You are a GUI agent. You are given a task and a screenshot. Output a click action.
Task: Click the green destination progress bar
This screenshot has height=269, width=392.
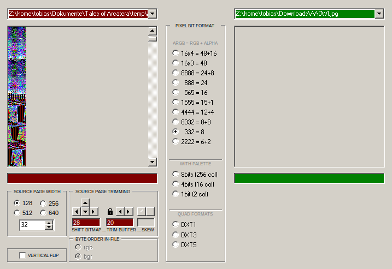pyautogui.click(x=309, y=178)
